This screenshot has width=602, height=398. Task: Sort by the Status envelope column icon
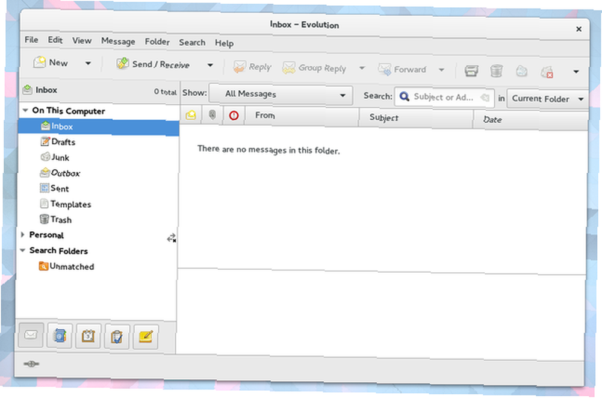[191, 114]
